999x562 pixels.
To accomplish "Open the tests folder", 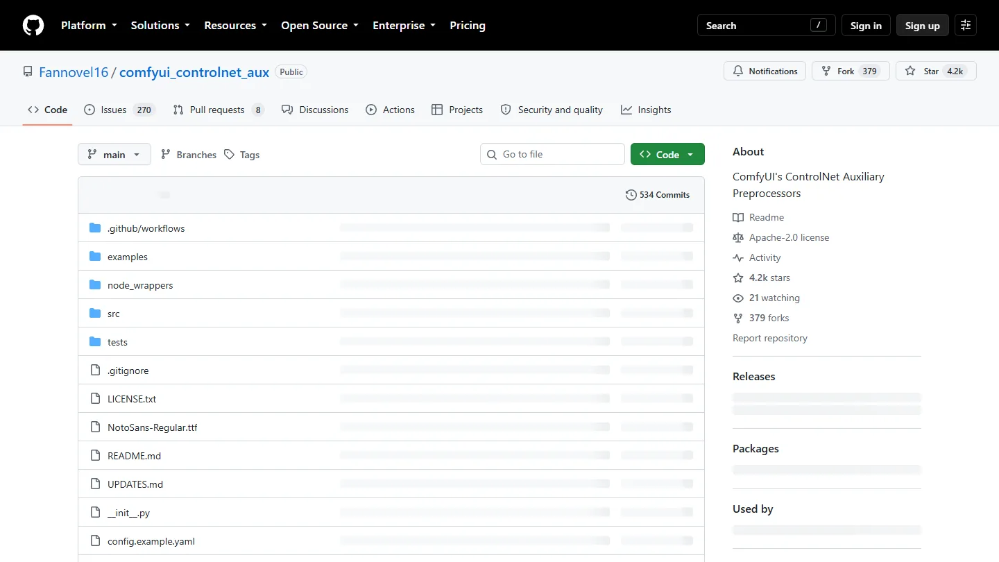I will [x=117, y=342].
